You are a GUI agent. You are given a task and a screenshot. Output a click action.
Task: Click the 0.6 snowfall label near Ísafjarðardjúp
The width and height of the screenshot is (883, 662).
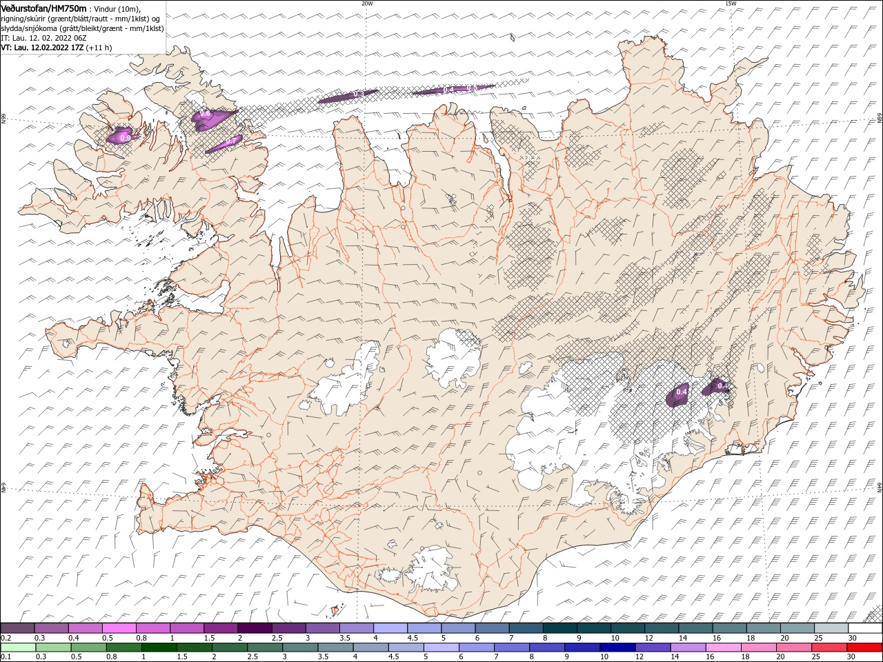pyautogui.click(x=205, y=114)
